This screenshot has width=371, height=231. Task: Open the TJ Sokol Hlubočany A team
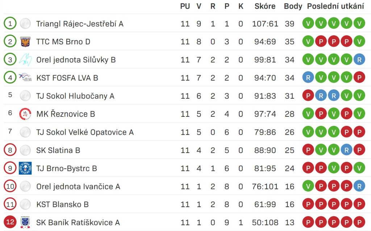(x=75, y=96)
